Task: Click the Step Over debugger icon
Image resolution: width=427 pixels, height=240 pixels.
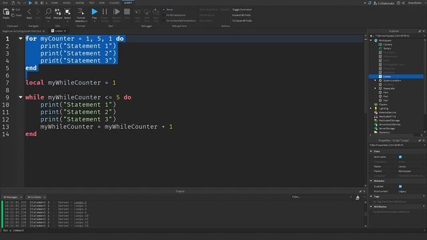Action: pos(147,12)
